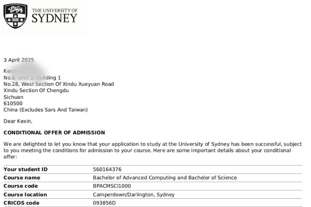Select the Camperdown/Darlington, Sydney location value

coord(134,195)
